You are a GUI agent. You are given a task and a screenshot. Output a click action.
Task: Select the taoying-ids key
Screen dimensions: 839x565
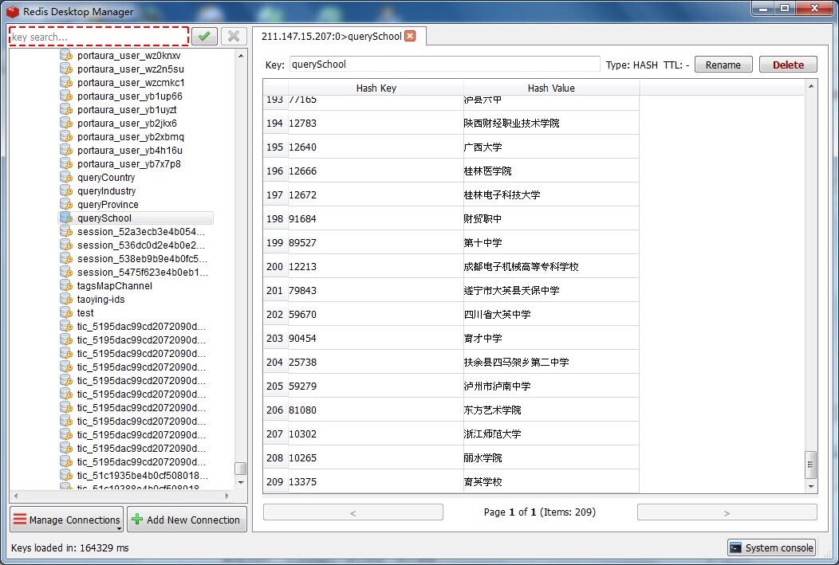pyautogui.click(x=100, y=300)
